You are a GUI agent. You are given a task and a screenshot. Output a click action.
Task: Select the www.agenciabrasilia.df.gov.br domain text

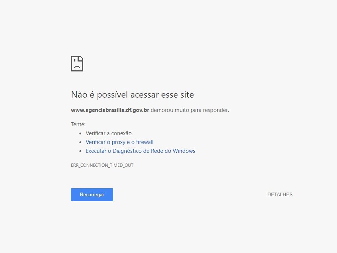[x=110, y=110]
